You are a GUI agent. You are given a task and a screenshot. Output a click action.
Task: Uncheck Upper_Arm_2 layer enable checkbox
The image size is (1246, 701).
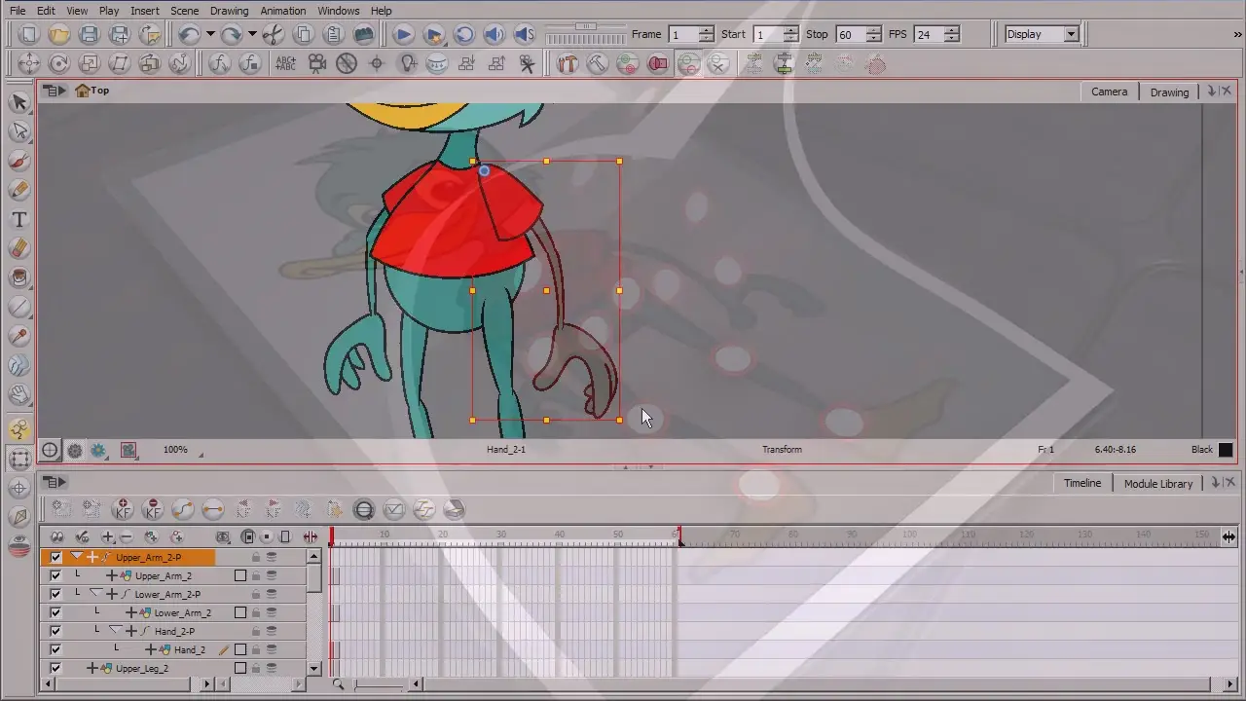[55, 575]
